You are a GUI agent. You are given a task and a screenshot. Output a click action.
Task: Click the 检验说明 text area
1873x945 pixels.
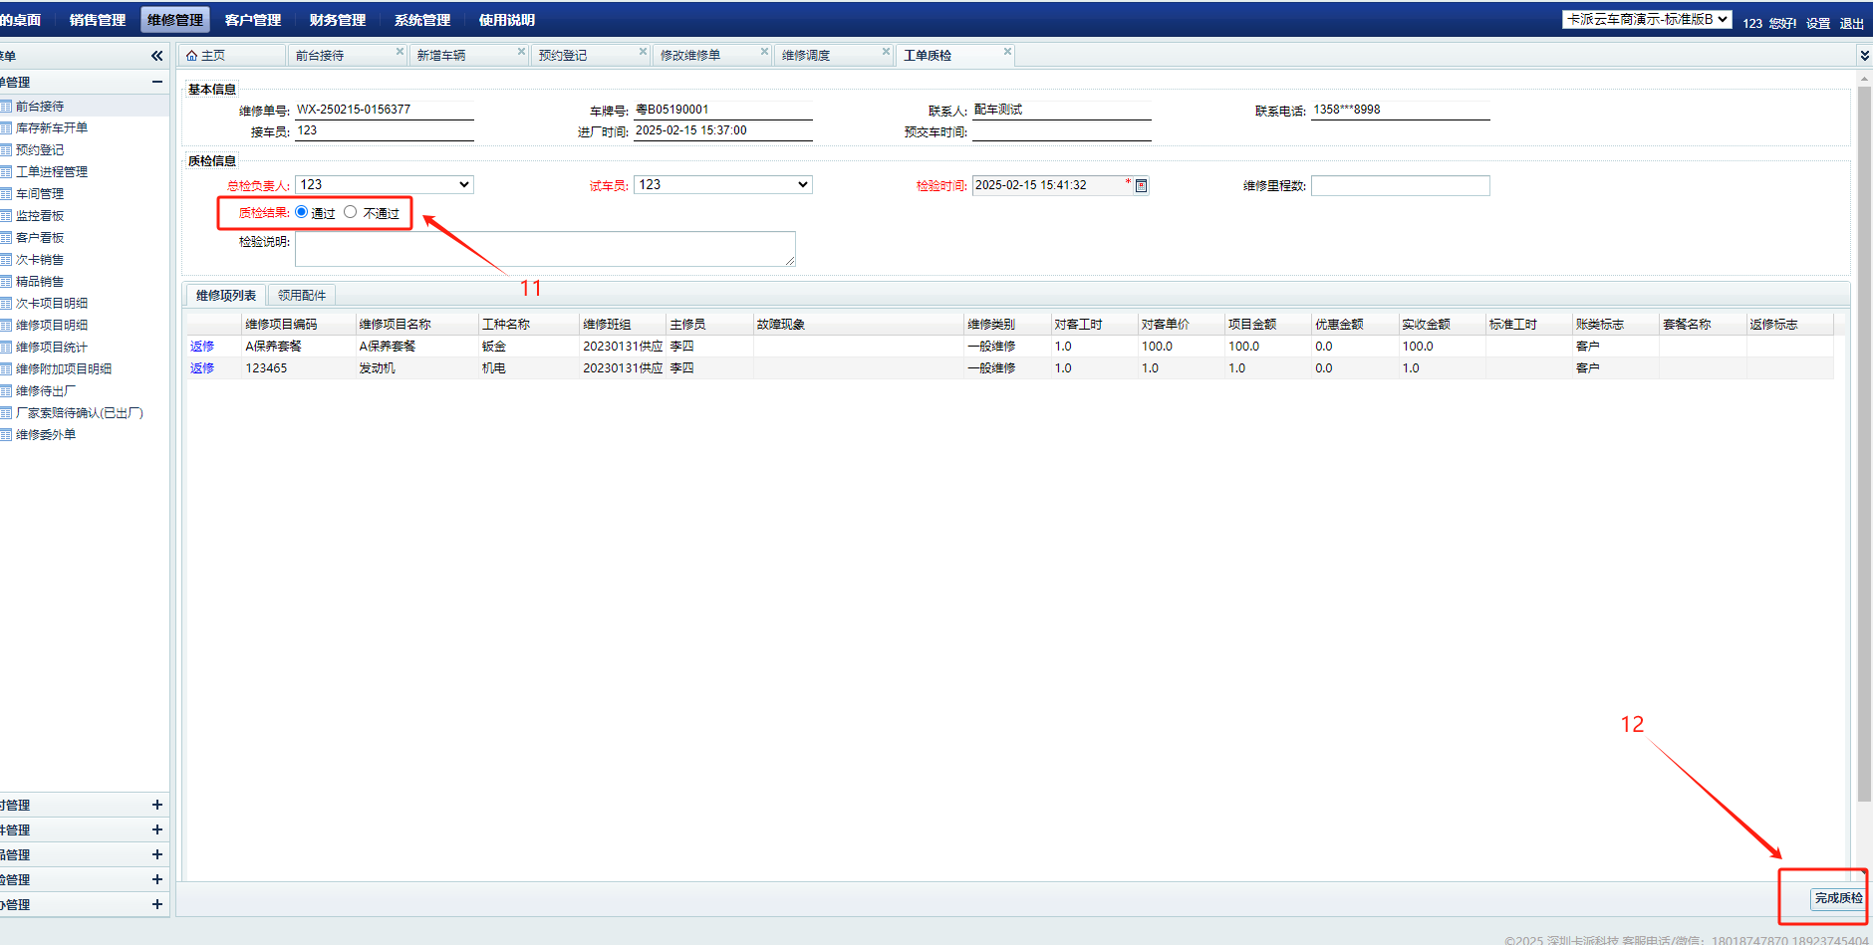tap(544, 249)
